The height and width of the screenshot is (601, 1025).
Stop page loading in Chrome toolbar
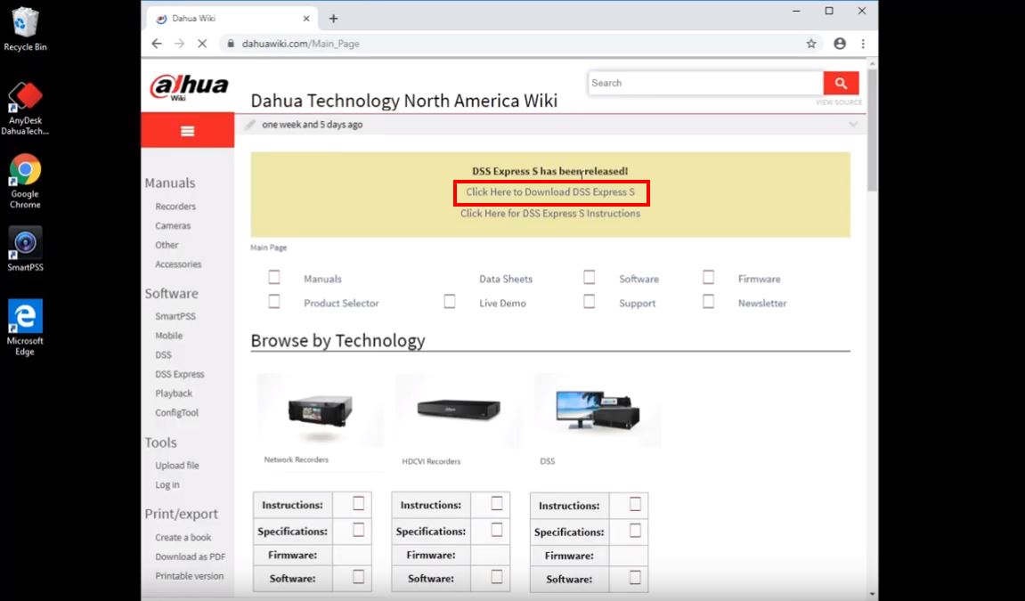pyautogui.click(x=202, y=44)
